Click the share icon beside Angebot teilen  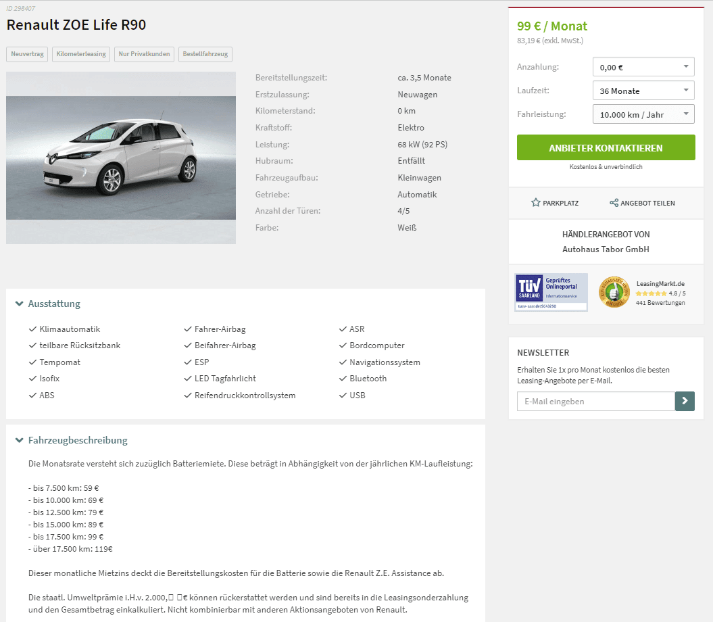614,202
